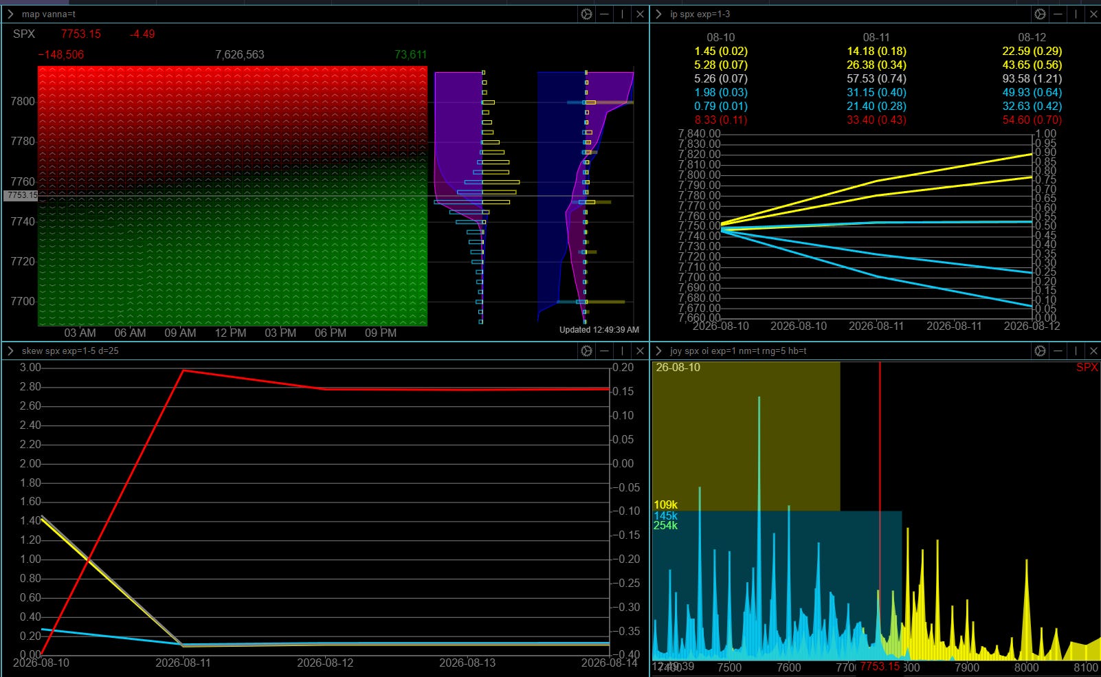Click the SPX ticker label in map panel

[24, 34]
